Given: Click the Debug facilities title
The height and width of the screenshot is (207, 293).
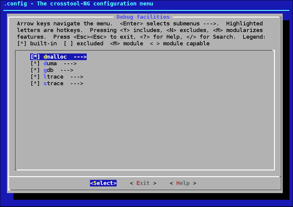Looking at the screenshot, I should coord(143,17).
